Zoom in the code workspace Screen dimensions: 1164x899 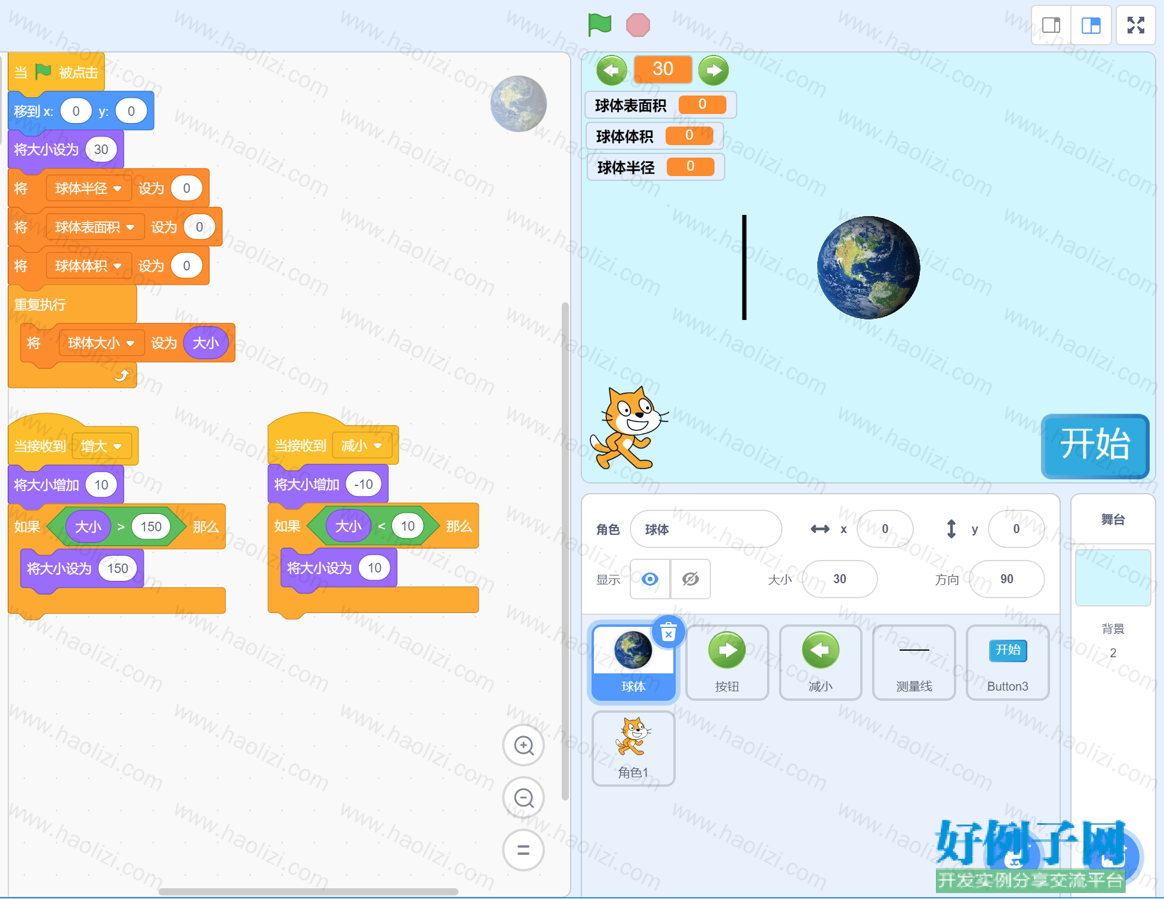524,746
